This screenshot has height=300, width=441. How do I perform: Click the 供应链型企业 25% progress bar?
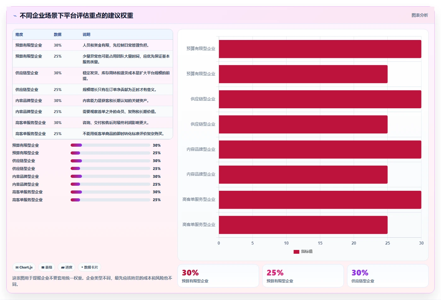(x=110, y=168)
